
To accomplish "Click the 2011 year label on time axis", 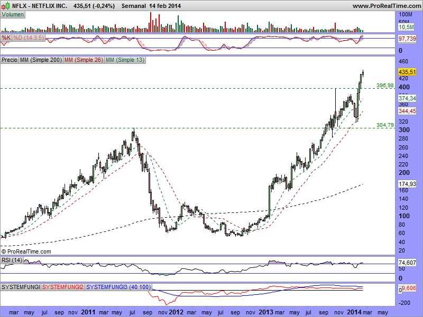I will coord(88,312).
